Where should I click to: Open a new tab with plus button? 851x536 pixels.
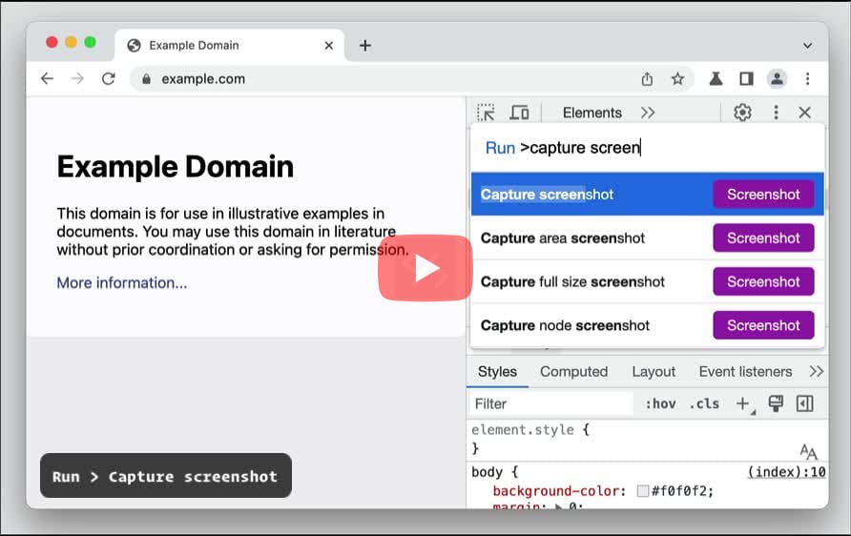(365, 46)
